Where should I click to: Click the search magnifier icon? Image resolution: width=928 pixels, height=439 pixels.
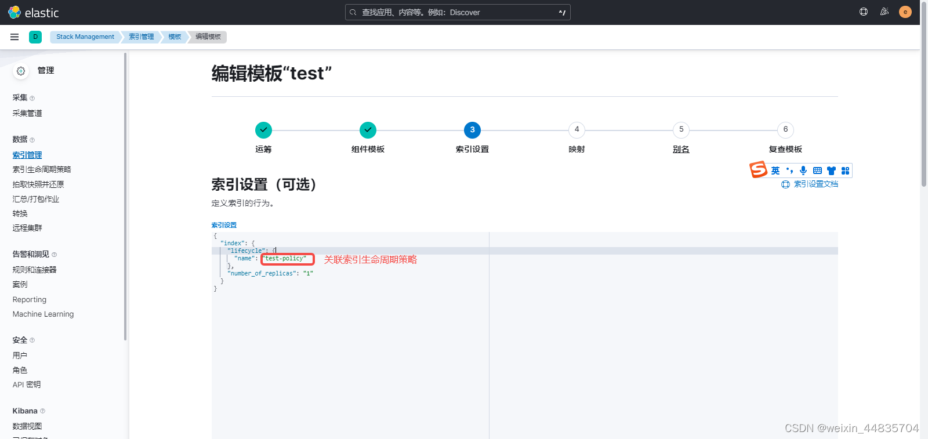point(353,12)
